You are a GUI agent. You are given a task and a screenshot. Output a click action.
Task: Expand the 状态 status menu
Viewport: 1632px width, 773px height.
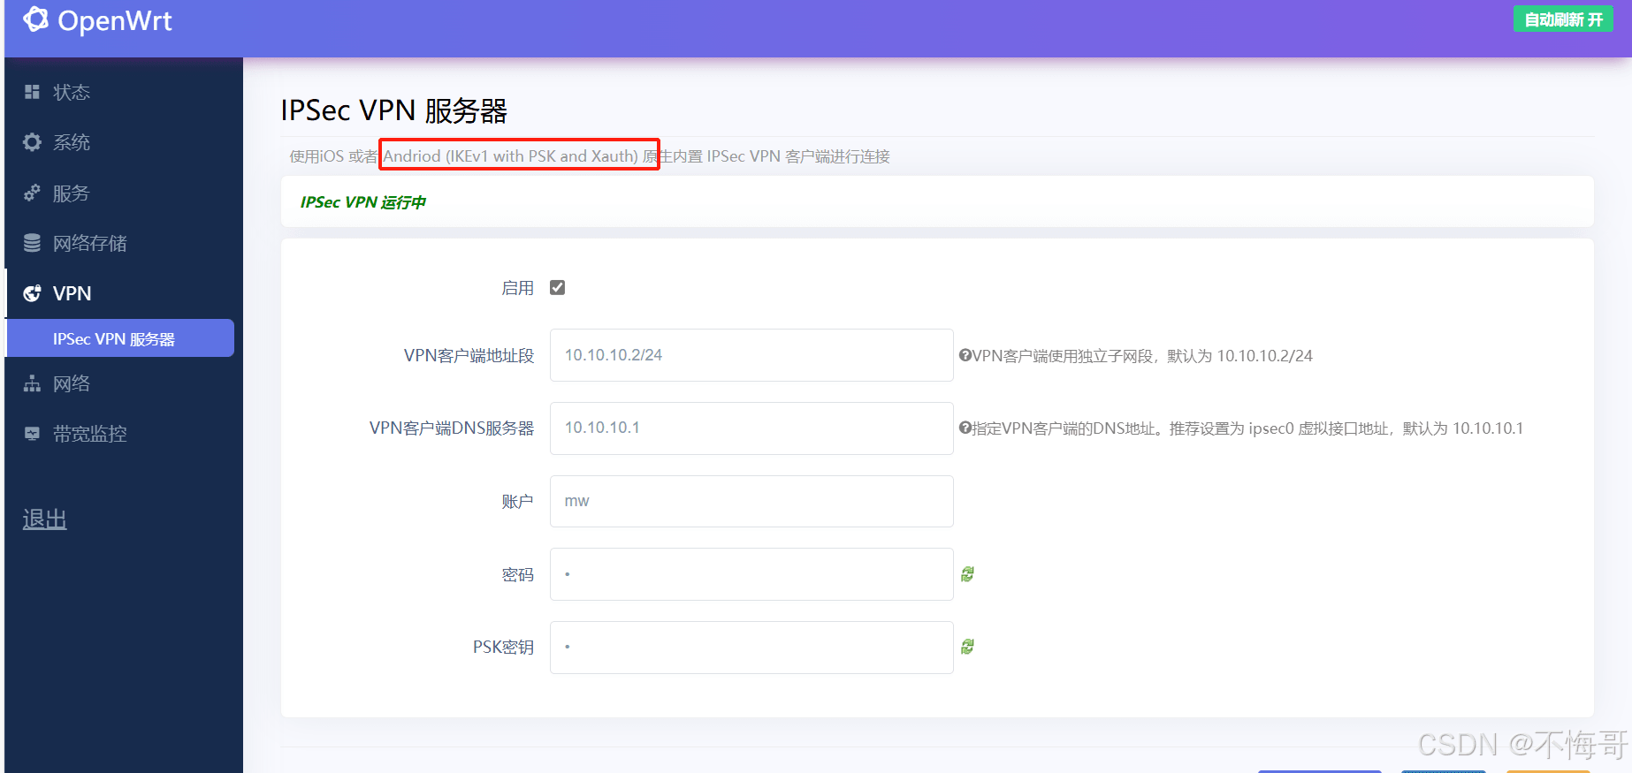(x=72, y=92)
